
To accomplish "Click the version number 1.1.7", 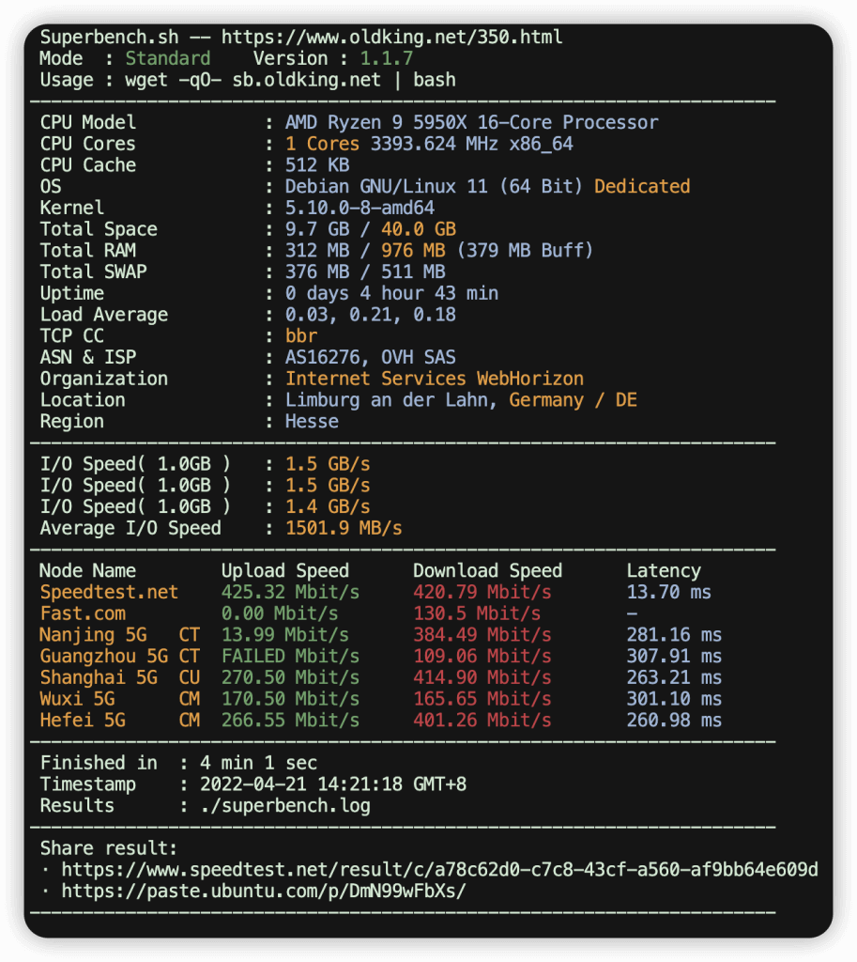I will pyautogui.click(x=387, y=58).
